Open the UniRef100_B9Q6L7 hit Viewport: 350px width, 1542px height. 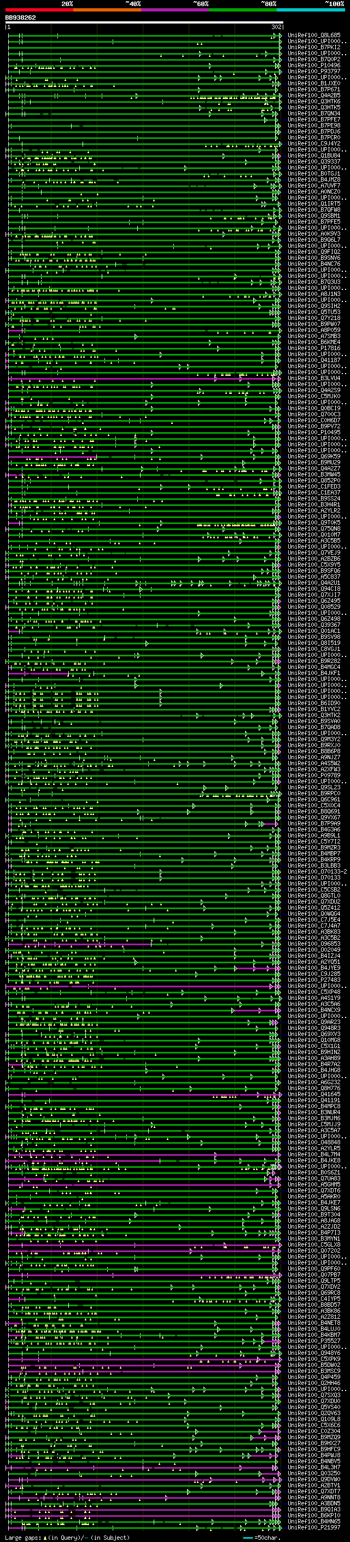point(314,240)
